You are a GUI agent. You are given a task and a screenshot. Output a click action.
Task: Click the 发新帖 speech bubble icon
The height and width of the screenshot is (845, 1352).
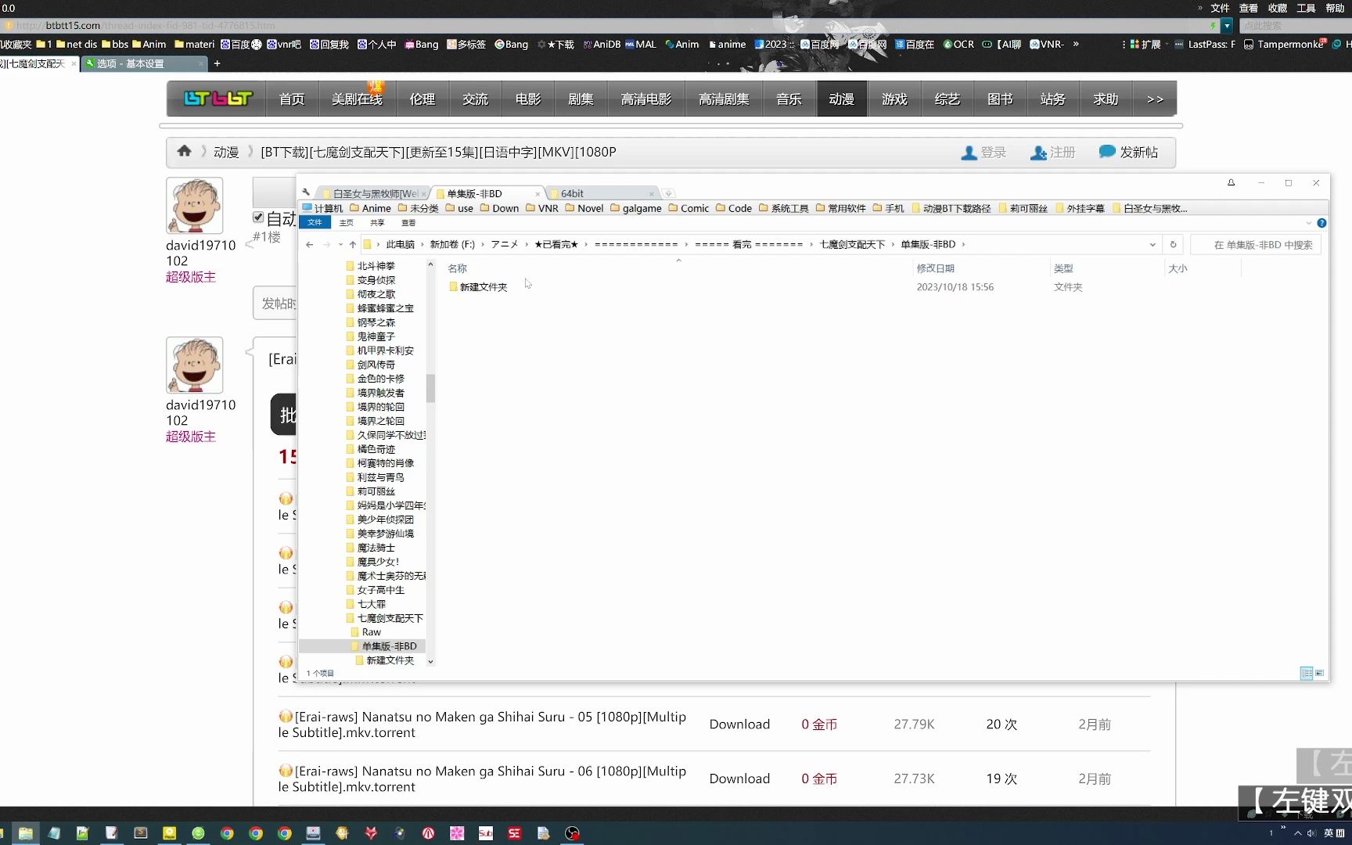[x=1106, y=152]
